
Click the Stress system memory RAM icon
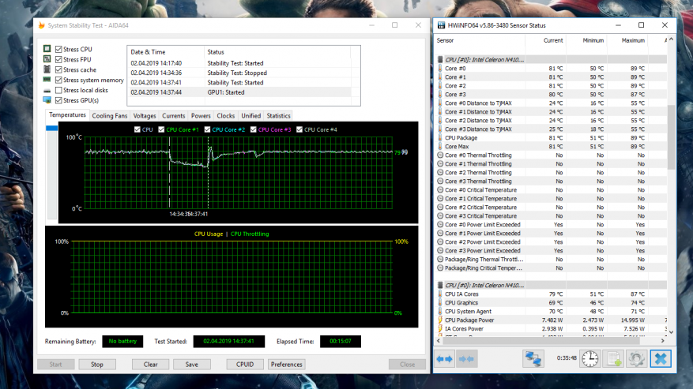[47, 80]
